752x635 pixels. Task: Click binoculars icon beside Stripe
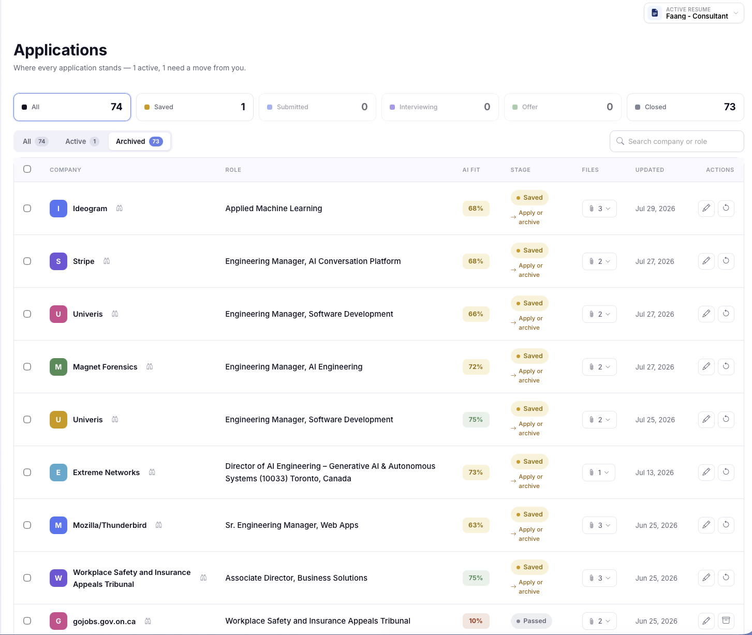coord(107,261)
